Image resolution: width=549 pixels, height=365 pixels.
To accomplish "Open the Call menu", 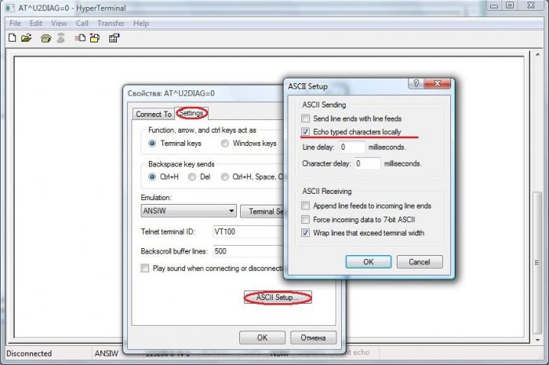I will 82,24.
